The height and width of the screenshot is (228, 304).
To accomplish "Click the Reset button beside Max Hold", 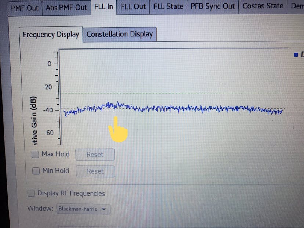I will tap(95, 155).
